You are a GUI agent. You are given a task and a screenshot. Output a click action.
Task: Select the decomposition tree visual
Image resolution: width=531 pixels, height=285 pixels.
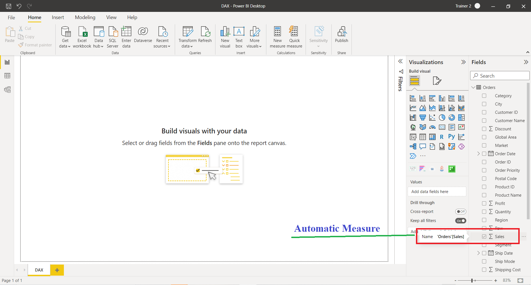click(413, 146)
